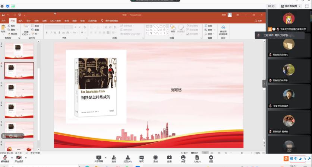Screen dimensions: 312x167
Task: Toggle camera with 开启视频 button
Action: coord(19,158)
